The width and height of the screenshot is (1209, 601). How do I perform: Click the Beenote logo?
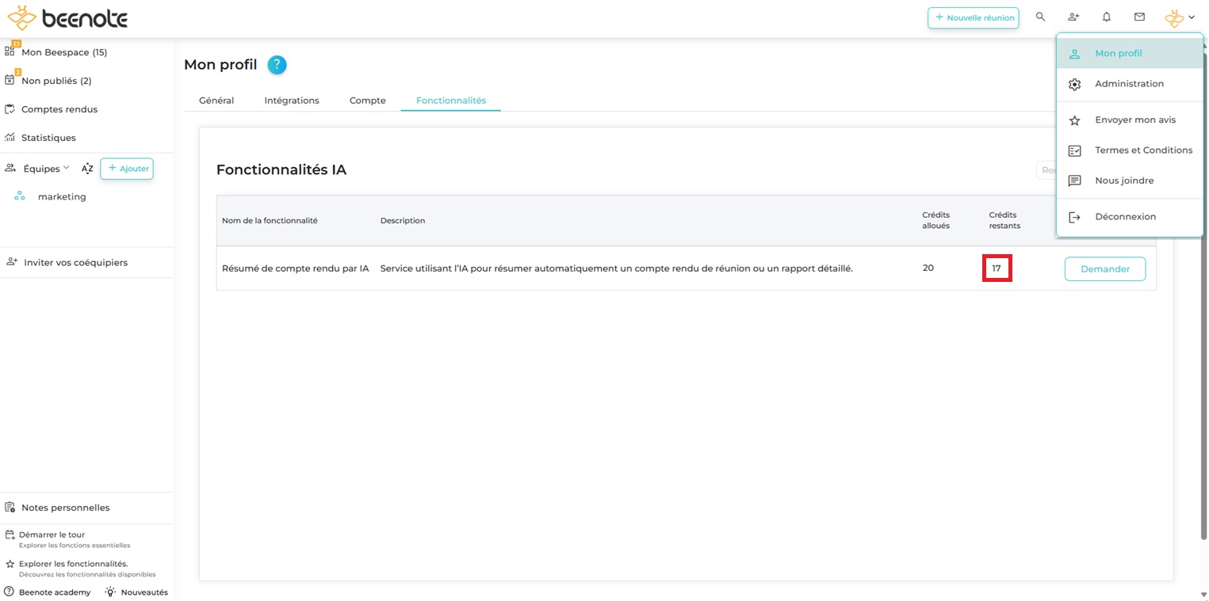67,18
